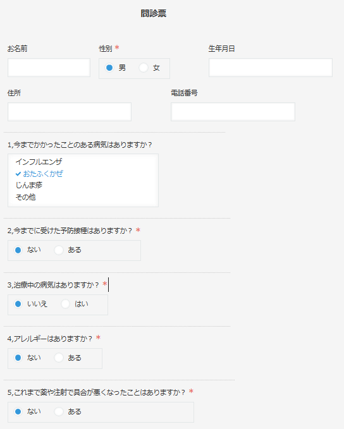Click the お名前 input field

(x=49, y=68)
